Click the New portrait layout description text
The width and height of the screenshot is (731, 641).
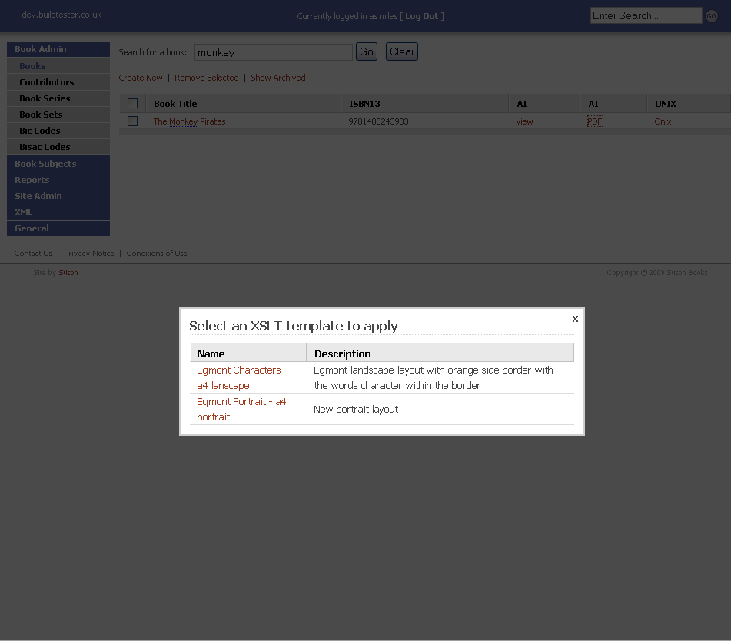(x=356, y=410)
